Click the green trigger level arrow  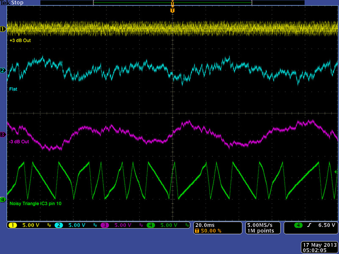tap(336, 172)
